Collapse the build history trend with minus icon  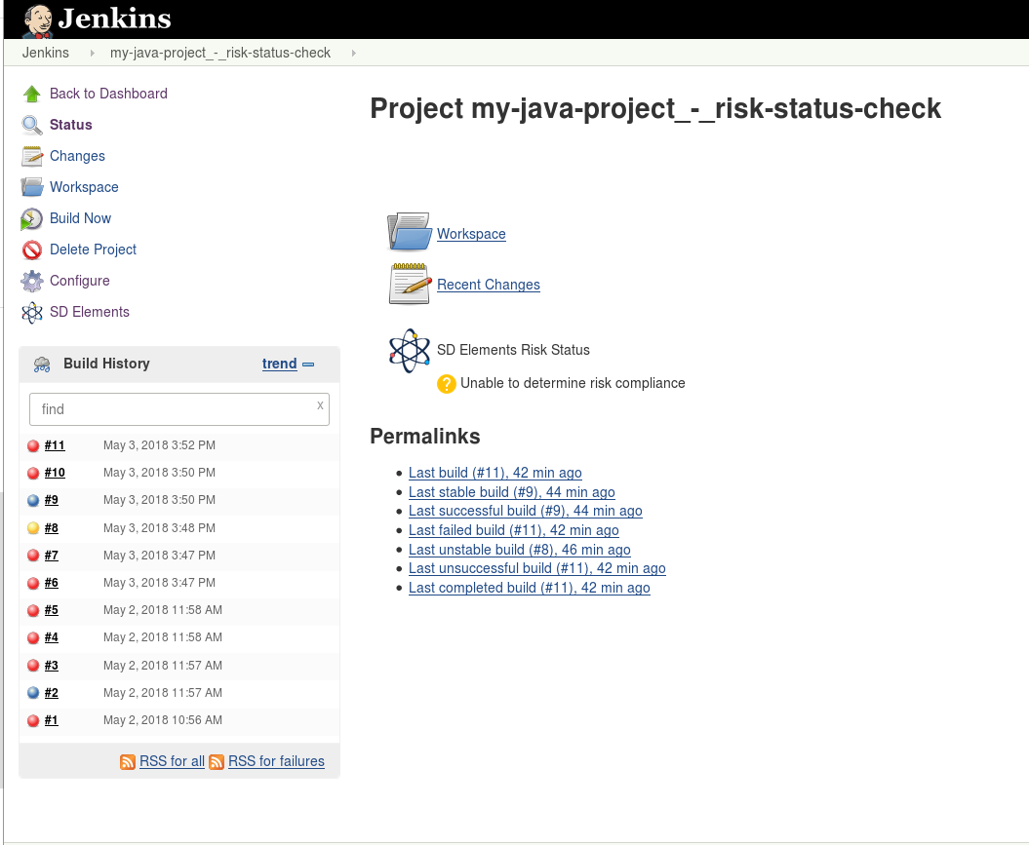point(308,365)
